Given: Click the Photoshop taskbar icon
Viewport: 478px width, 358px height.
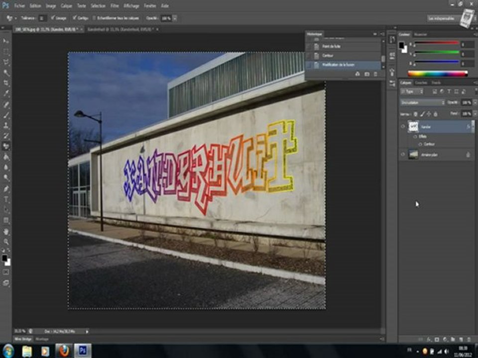Looking at the screenshot, I should [83, 351].
